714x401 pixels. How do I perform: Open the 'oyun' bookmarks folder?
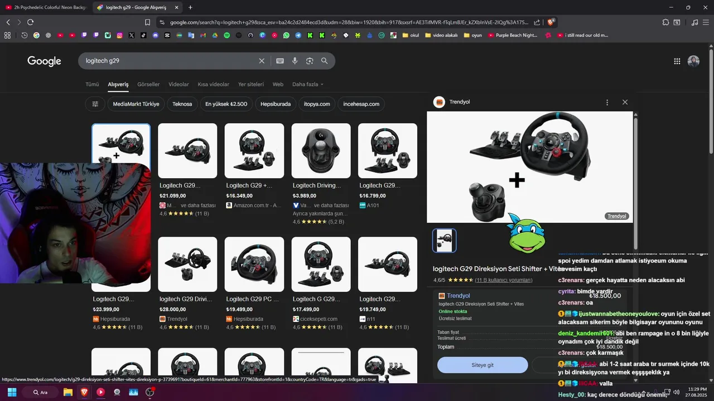472,35
